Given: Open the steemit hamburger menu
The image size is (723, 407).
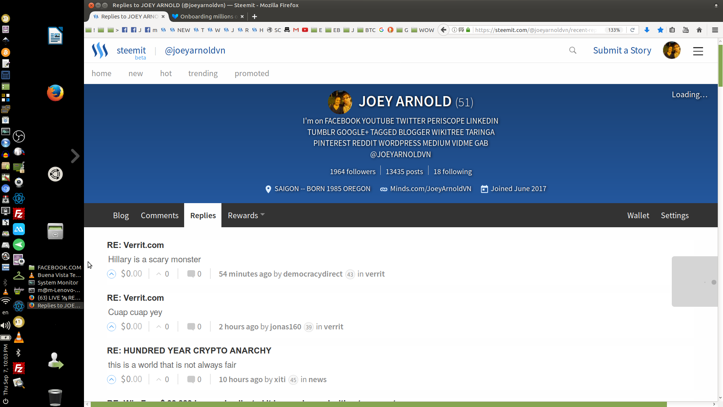Looking at the screenshot, I should pos(698,51).
